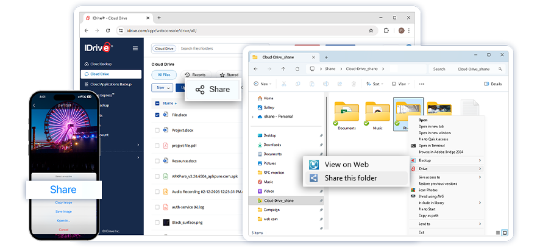Check the auth-service (6).log checkbox
Viewport: 534px width, 247px height.
pos(157,207)
